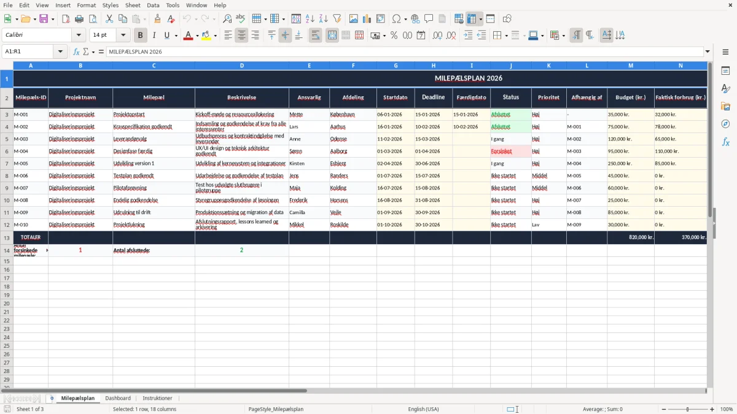The image size is (737, 414).
Task: Open the Borders dropdown arrow
Action: (505, 36)
